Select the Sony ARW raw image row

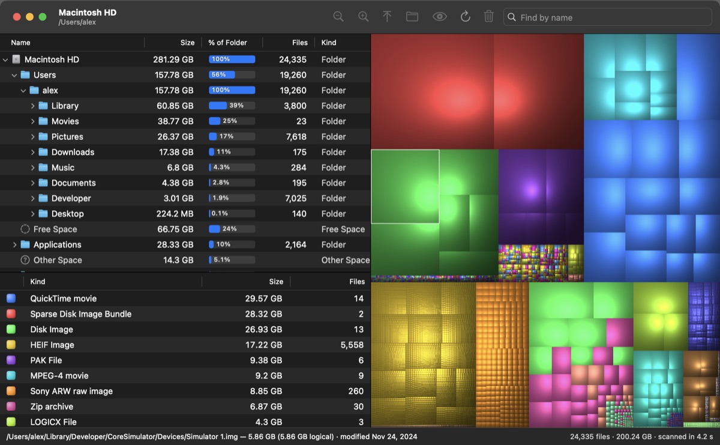[185, 391]
